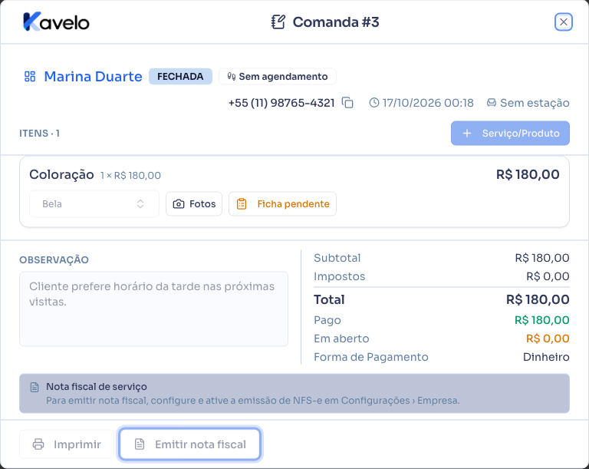589x469 pixels.
Task: Click the Nota fiscal de serviço notice title
Action: click(97, 387)
